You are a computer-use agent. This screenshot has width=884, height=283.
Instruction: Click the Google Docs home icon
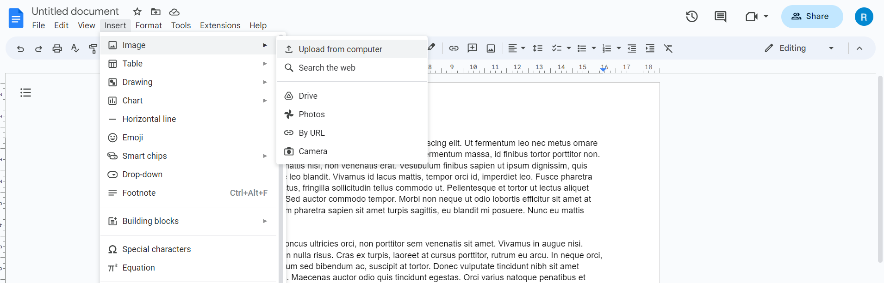(16, 18)
